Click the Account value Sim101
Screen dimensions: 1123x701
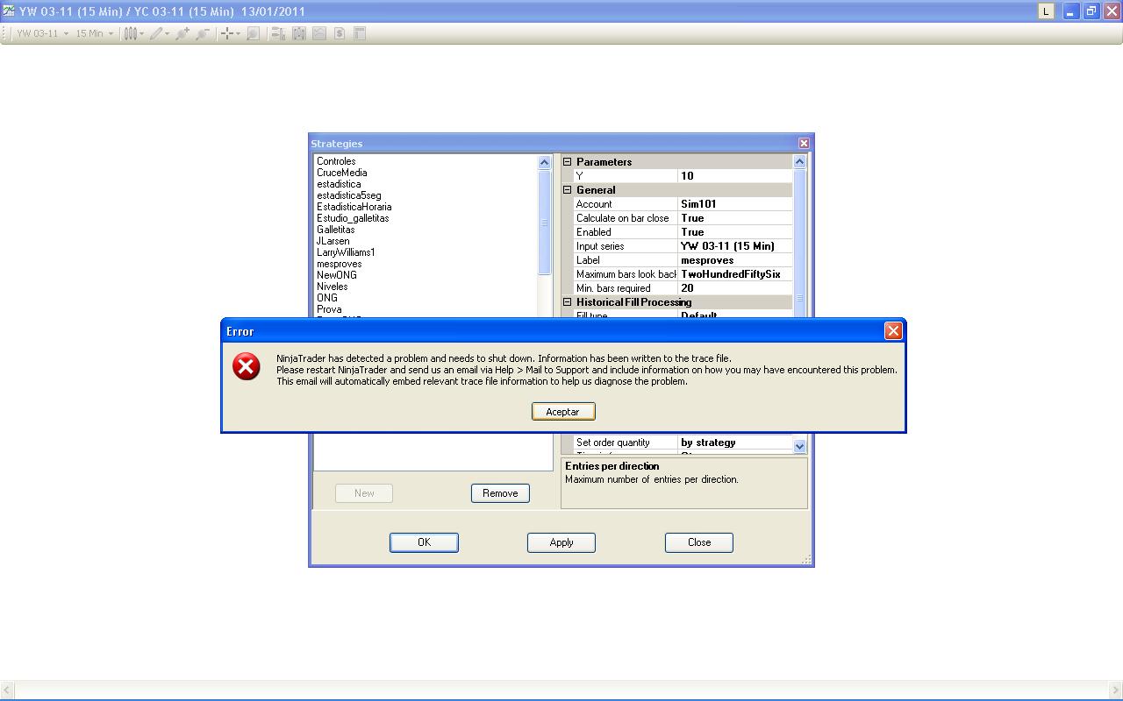(735, 204)
